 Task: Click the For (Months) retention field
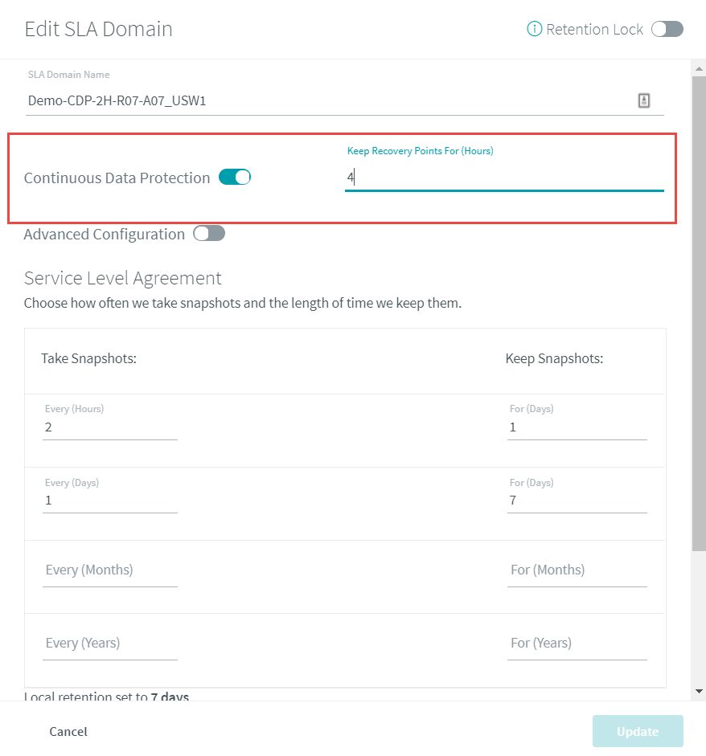click(577, 570)
